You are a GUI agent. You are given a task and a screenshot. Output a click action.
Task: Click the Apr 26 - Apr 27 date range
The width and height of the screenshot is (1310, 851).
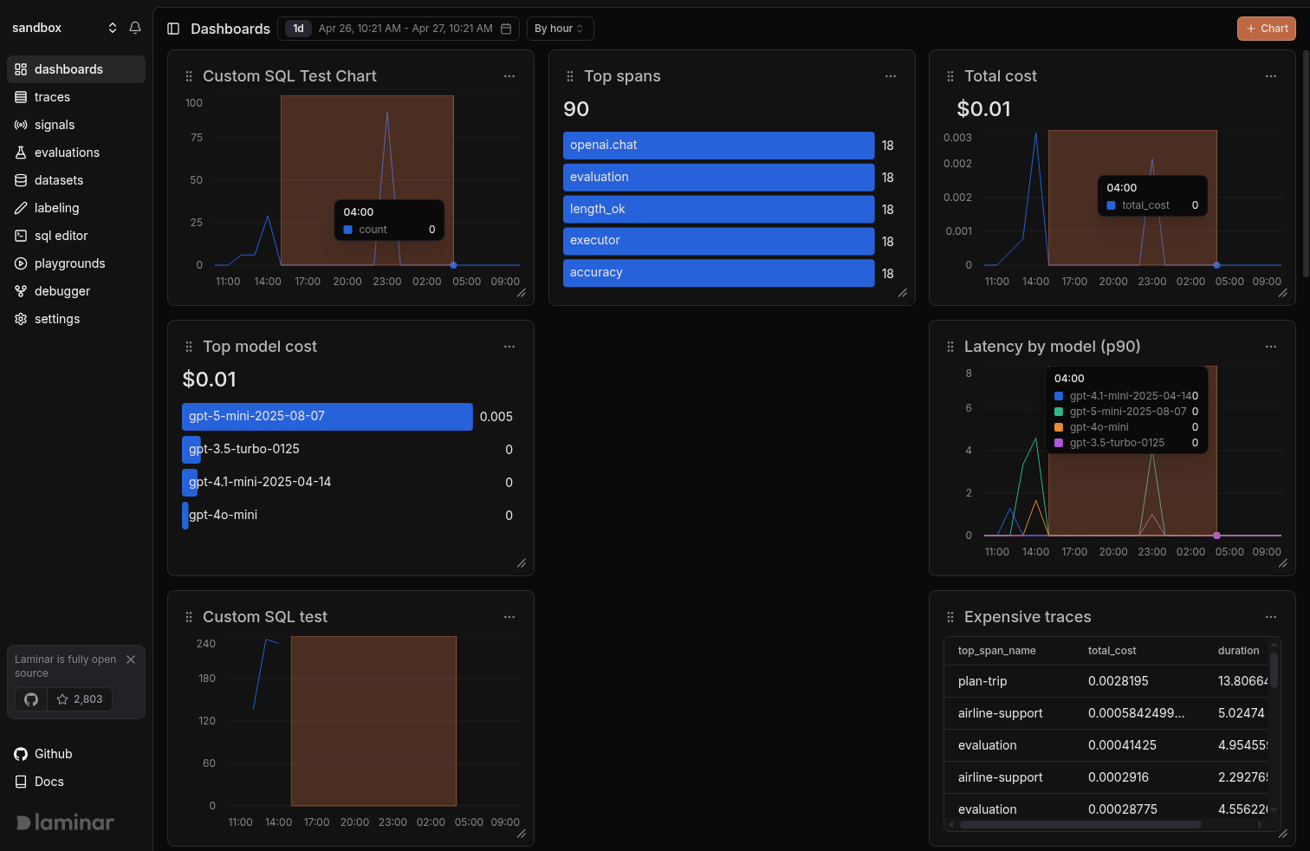click(x=405, y=29)
